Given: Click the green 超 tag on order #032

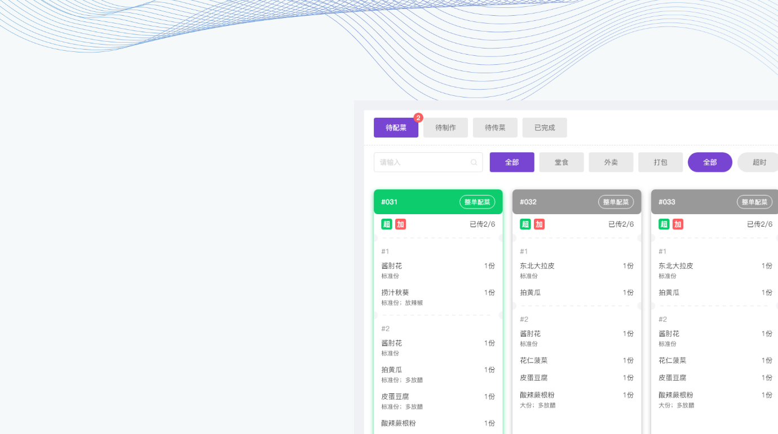Looking at the screenshot, I should pos(525,224).
